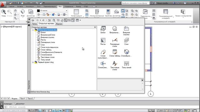Image resolution: width=200 pixels, height=112 pixels.
Task: Click the DesignCenter search magnifier icon
Action: pyautogui.click(x=54, y=20)
